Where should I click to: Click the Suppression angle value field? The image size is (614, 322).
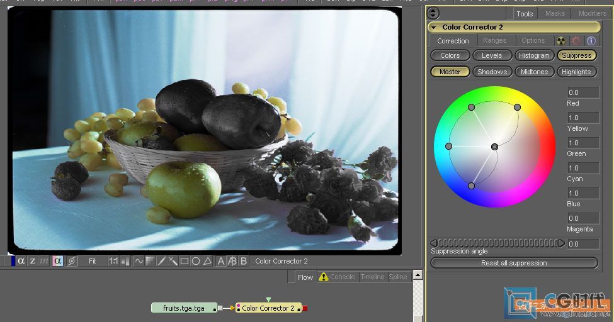tap(583, 244)
